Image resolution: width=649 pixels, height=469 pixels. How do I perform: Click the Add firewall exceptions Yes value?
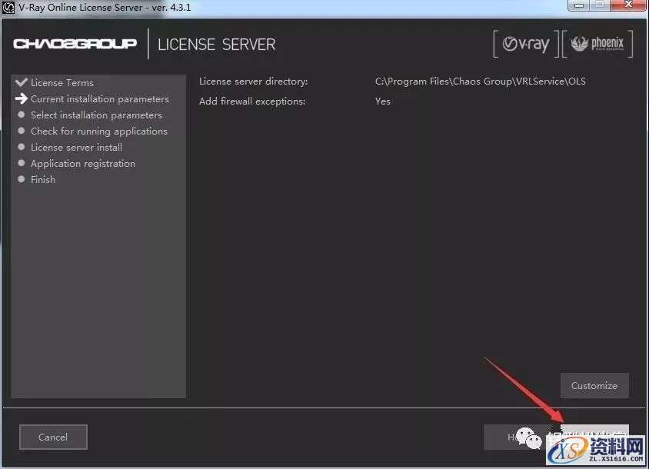point(382,101)
